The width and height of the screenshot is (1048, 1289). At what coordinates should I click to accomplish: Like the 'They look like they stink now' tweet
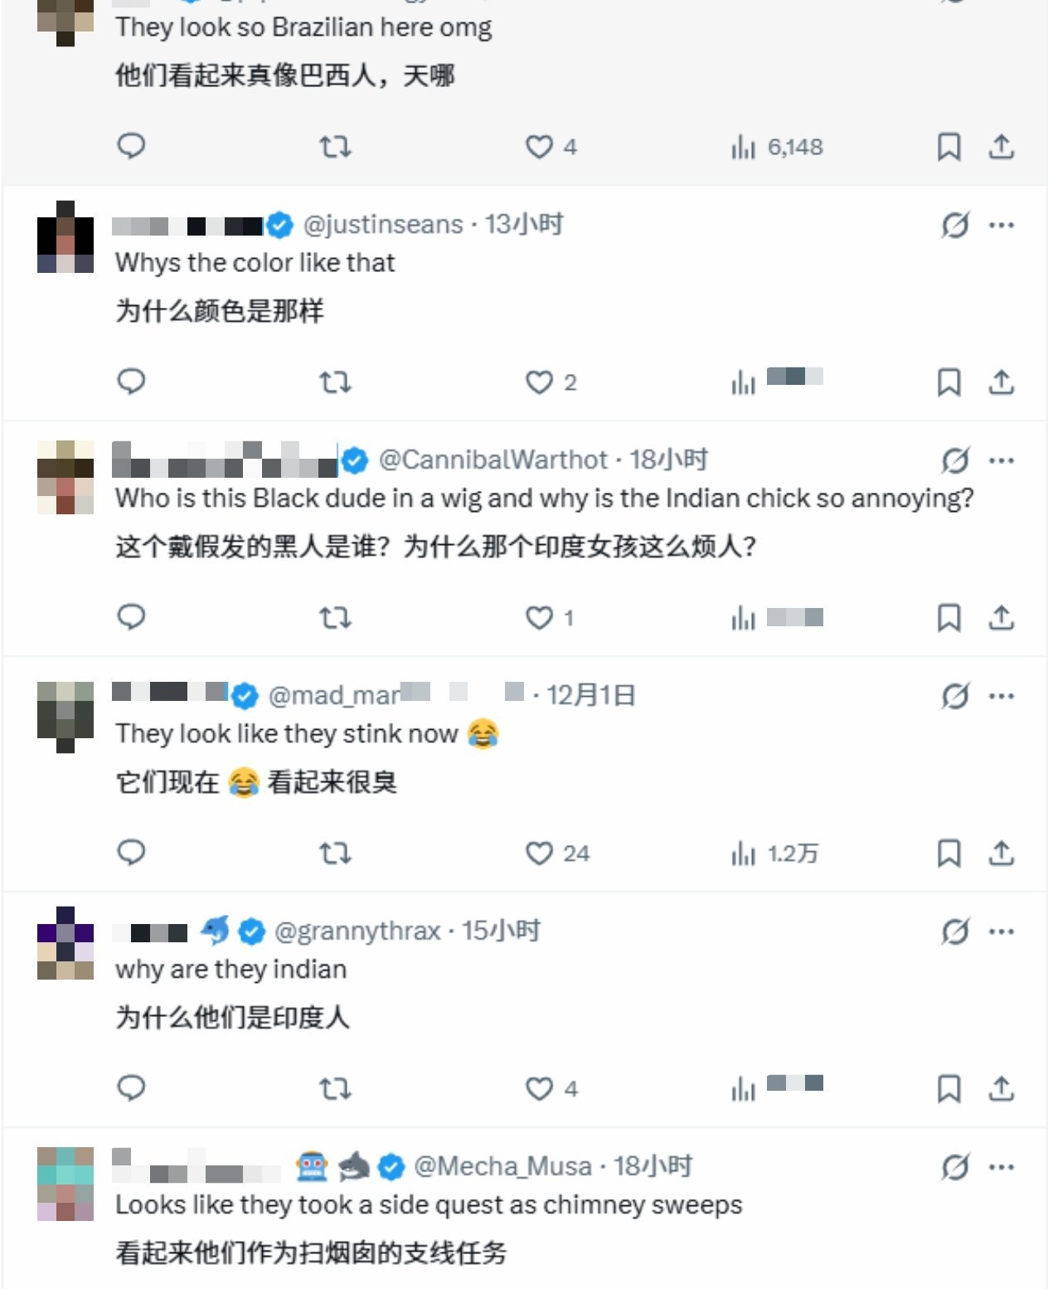(x=540, y=853)
